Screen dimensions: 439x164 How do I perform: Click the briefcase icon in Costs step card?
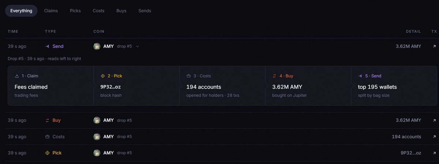(189, 76)
